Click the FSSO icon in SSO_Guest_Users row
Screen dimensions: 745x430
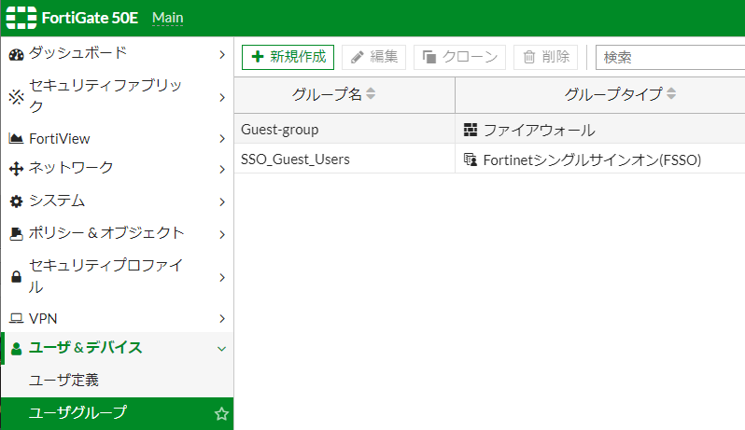click(471, 160)
